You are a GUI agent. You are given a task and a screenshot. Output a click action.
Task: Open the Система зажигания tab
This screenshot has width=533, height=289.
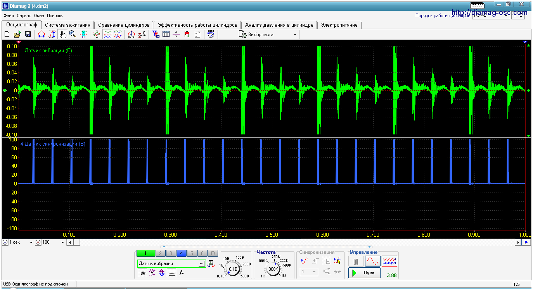pyautogui.click(x=68, y=25)
